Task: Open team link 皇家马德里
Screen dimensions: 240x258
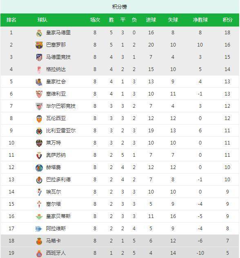Action: click(x=58, y=33)
